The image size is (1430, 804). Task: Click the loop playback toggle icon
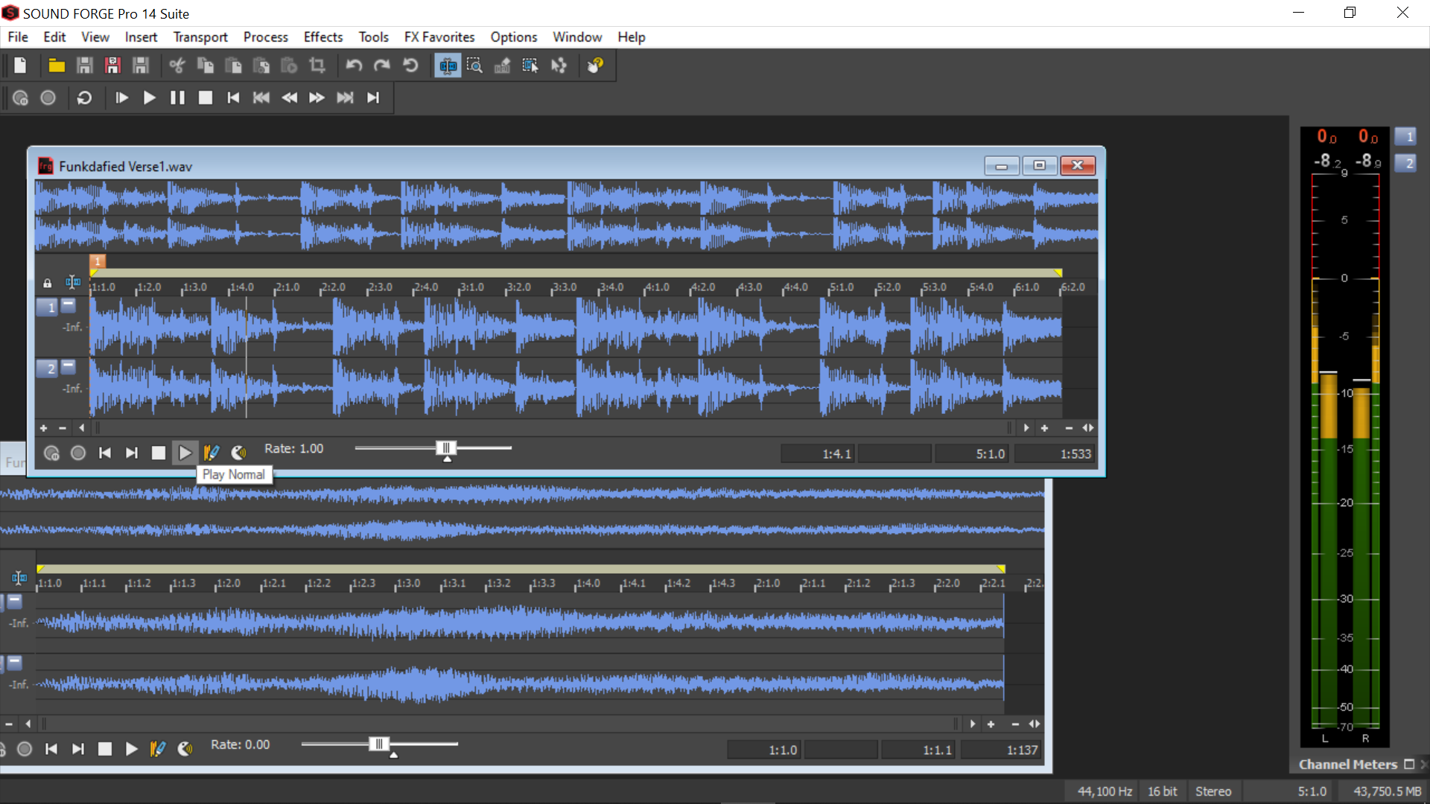[x=86, y=98]
